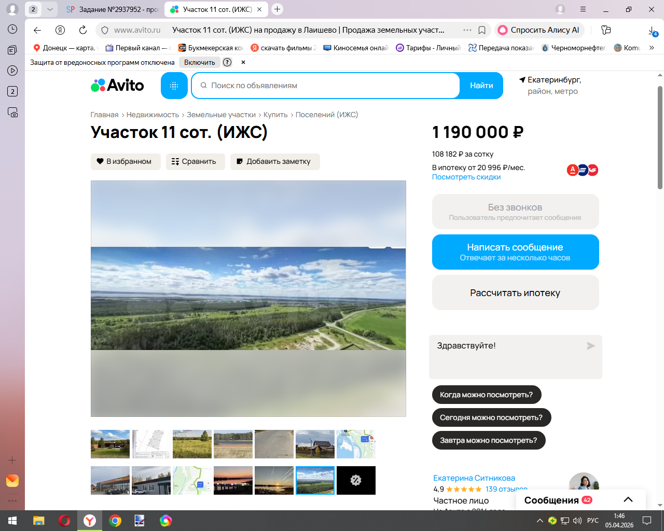
Task: Select the wooden house photo thumbnail
Action: [x=315, y=444]
